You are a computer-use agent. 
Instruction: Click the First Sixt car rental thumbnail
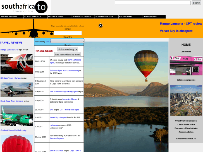tap(186, 66)
